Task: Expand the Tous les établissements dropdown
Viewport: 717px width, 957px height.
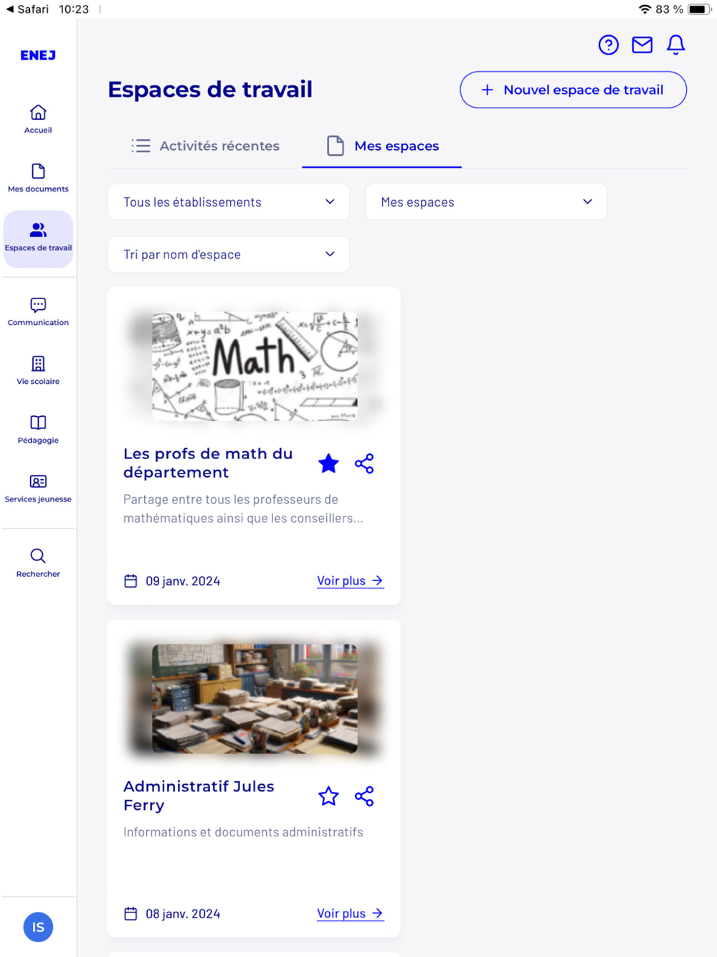Action: point(229,202)
